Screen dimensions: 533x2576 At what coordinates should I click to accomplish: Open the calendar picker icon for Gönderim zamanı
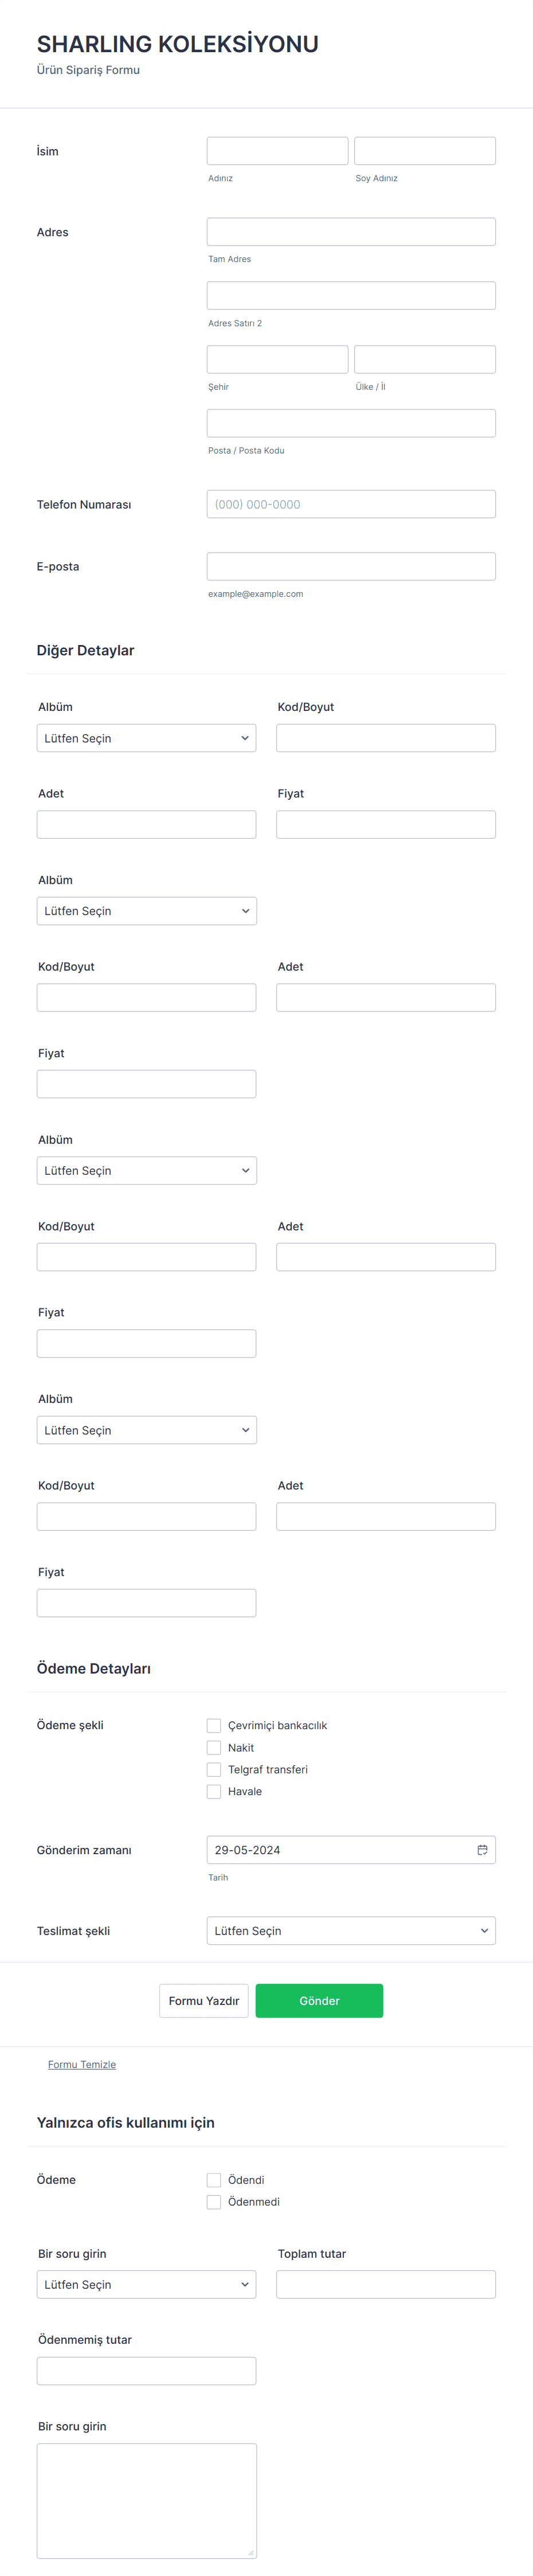coord(482,1849)
